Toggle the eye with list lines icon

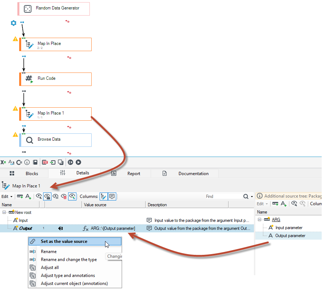click(55, 196)
